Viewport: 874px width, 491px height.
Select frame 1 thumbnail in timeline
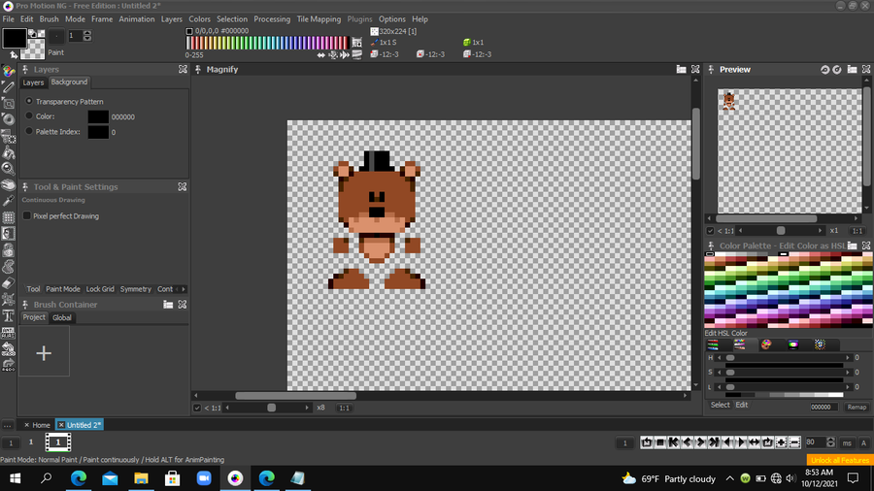[58, 442]
